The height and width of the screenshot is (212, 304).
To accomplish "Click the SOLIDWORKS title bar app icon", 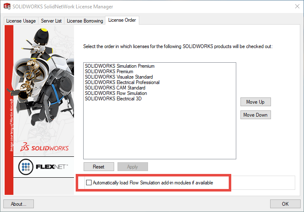I will [7, 6].
